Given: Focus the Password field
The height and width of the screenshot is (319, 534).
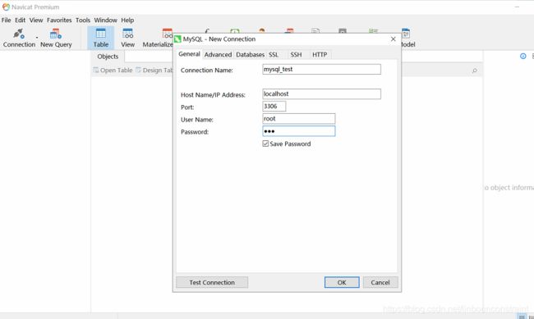Looking at the screenshot, I should [x=299, y=131].
